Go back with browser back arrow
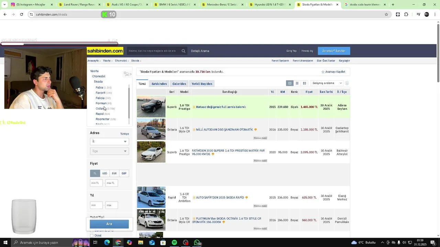Viewport: 440px width, 247px height. [x=5, y=14]
